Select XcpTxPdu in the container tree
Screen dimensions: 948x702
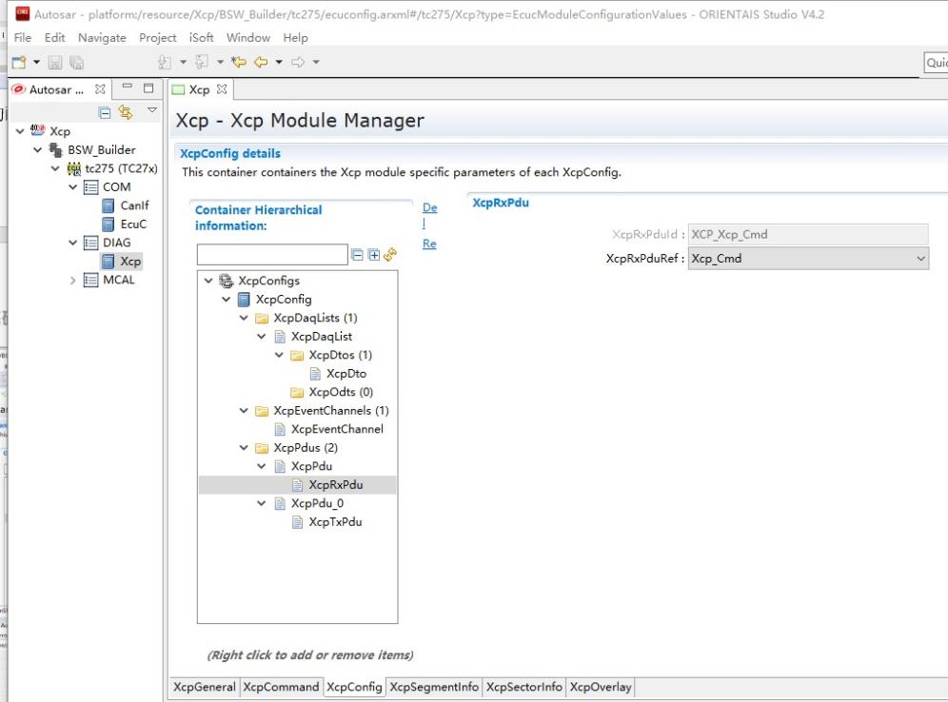[x=335, y=522]
